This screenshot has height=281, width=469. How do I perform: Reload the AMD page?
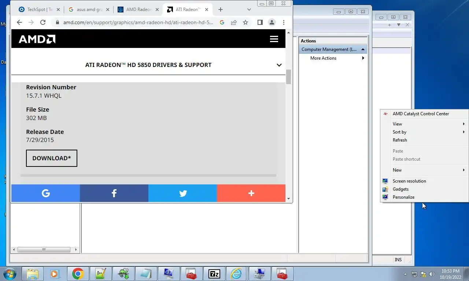[x=43, y=22]
